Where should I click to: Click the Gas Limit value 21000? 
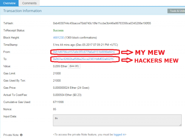(57, 73)
